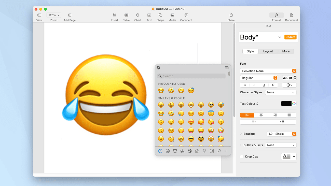
Task: Click the orange Update button
Action: 290,37
